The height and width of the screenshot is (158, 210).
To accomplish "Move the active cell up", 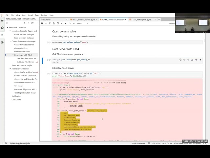I will click(184, 60).
